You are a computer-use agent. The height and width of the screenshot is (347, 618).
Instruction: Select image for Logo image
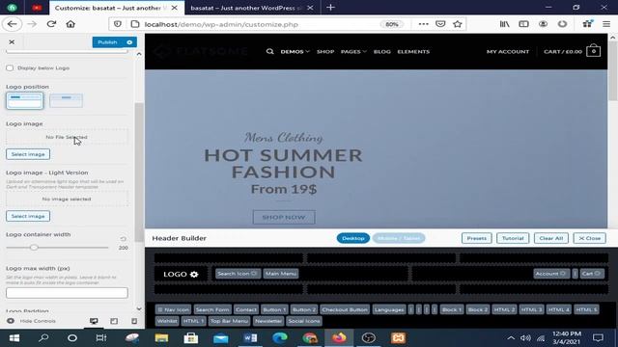[x=28, y=154]
